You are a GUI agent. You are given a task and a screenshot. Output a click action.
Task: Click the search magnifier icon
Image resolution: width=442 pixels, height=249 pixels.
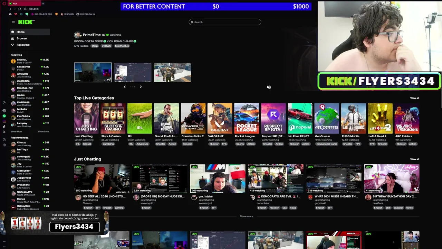(x=192, y=22)
